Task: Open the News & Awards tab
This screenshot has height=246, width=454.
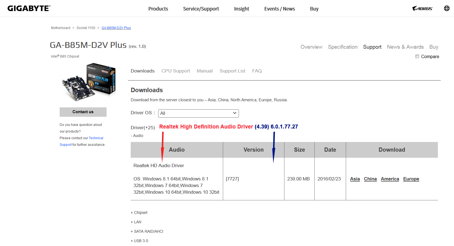Action: (x=405, y=47)
